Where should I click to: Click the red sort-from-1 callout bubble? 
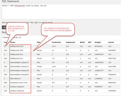pyautogui.click(x=17, y=29)
